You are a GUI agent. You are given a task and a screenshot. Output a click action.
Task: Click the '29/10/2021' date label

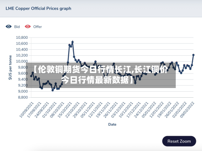pos(80,110)
